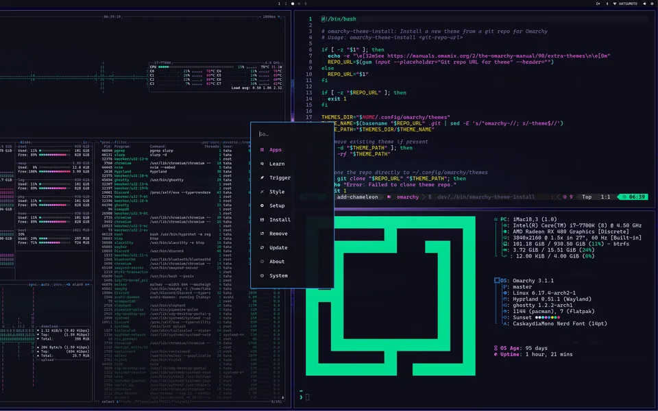
Task: Click the omarchy segment in nvim statusline
Action: pyautogui.click(x=407, y=197)
